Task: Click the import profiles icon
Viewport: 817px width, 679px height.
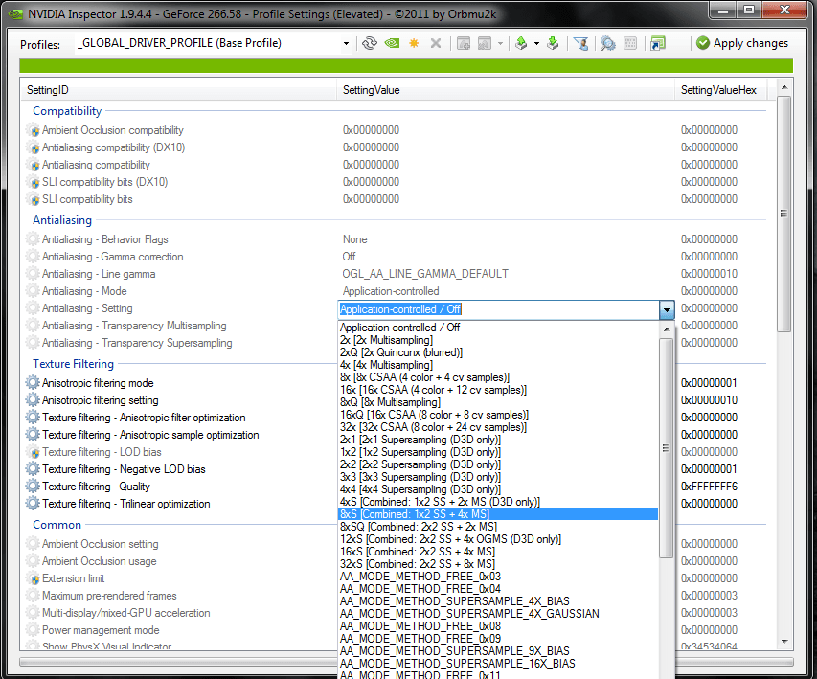Action: pos(553,43)
